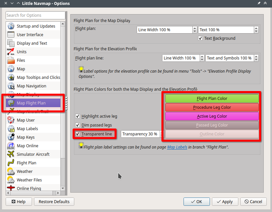Viewport: 272px width, 212px height.
Task: Cancel the Options dialog
Action: [x=254, y=201]
